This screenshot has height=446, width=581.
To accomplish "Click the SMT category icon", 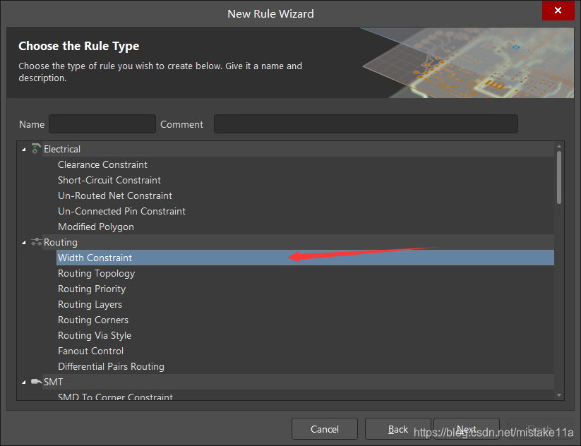I will [36, 382].
